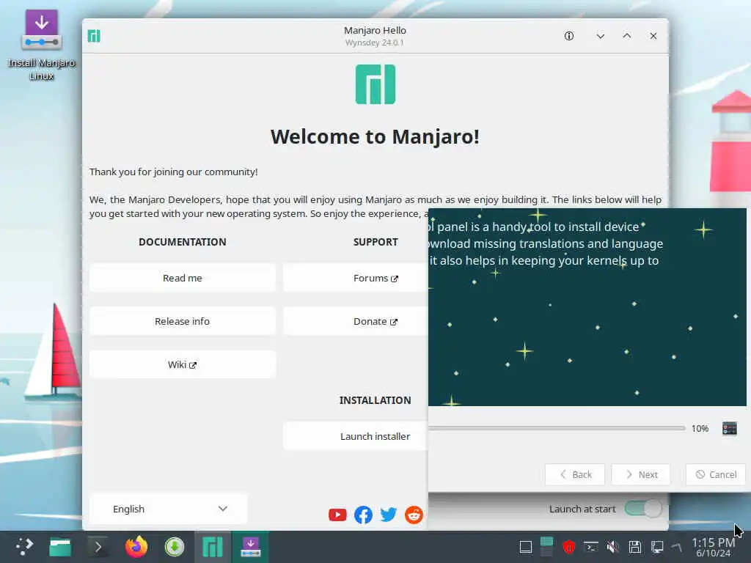Click the muted volume tray icon
This screenshot has height=563, width=751.
(x=612, y=547)
